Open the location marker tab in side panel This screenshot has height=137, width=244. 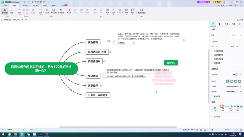point(226,24)
